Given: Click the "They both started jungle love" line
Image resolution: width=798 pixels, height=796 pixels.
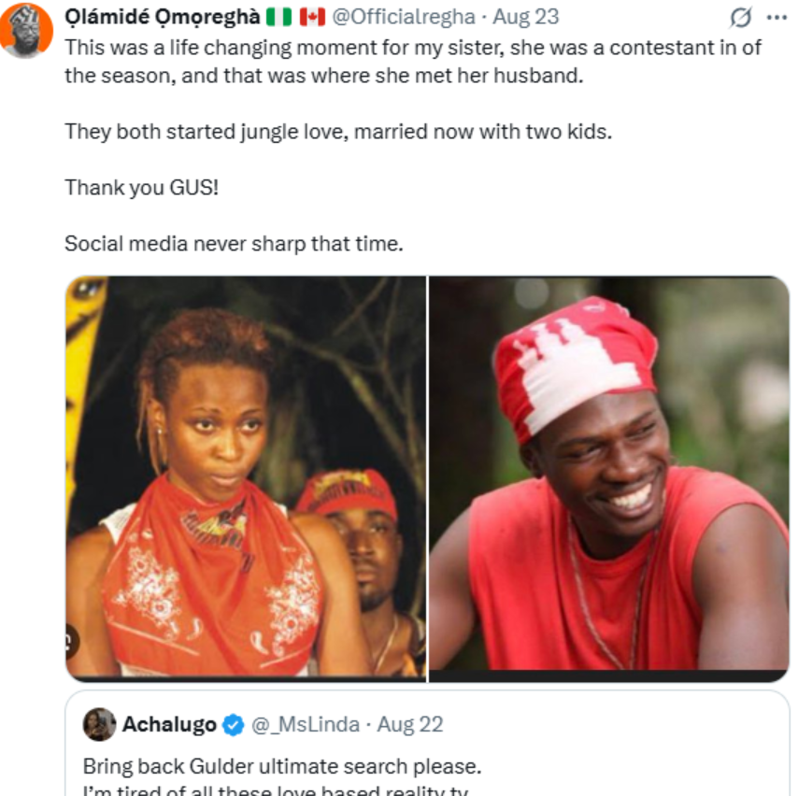Looking at the screenshot, I should [x=338, y=132].
